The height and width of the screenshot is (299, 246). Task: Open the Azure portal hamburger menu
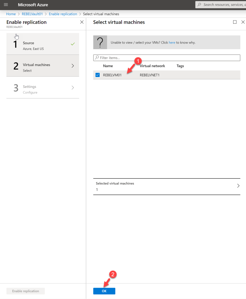(6, 5)
